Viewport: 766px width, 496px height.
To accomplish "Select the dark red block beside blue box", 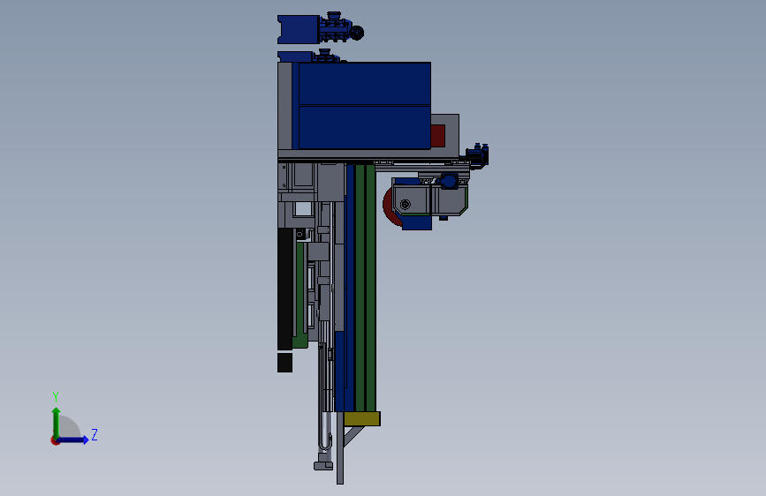I will pyautogui.click(x=437, y=136).
